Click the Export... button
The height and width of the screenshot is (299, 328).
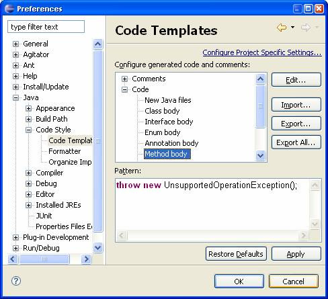click(296, 124)
